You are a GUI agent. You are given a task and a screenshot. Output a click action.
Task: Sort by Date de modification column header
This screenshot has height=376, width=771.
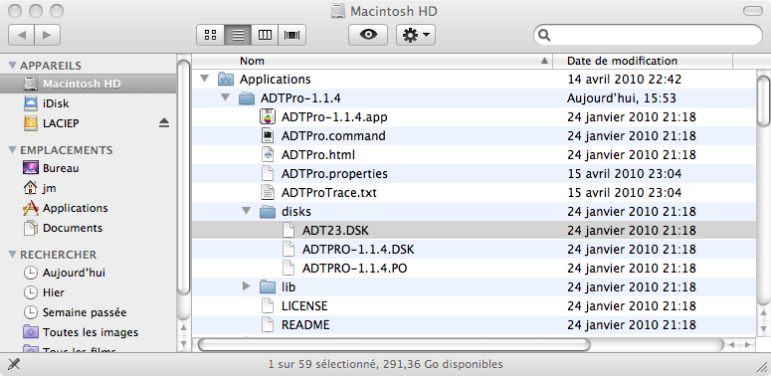click(x=643, y=61)
